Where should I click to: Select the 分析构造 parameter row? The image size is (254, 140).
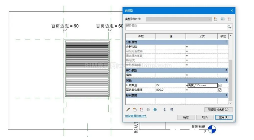click(x=177, y=47)
